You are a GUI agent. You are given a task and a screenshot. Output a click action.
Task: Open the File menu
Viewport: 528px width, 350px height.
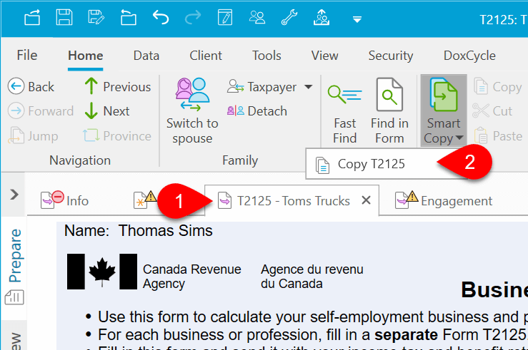[27, 56]
